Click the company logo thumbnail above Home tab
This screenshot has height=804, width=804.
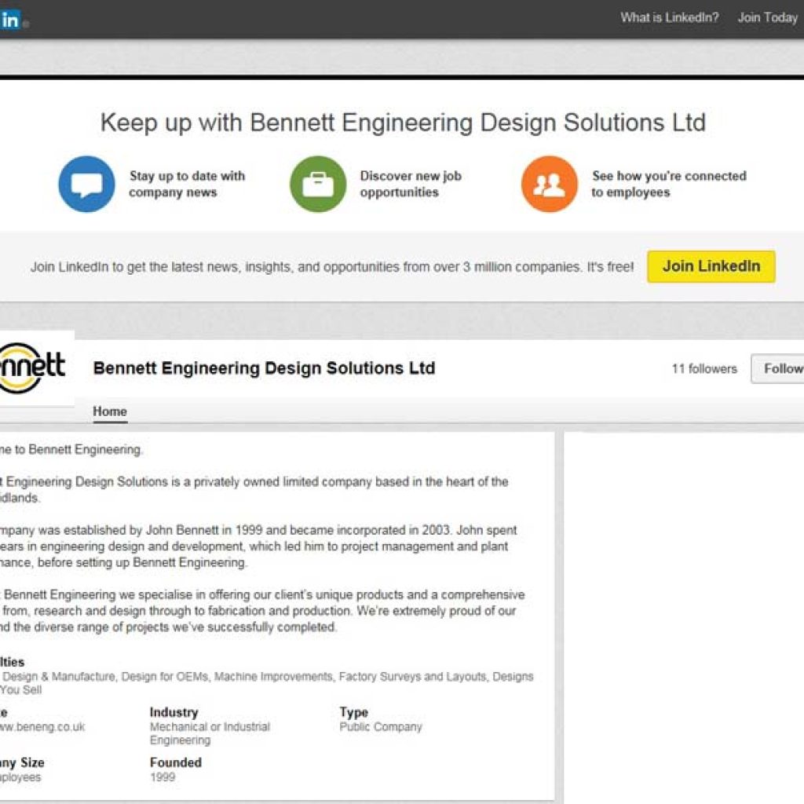(33, 367)
